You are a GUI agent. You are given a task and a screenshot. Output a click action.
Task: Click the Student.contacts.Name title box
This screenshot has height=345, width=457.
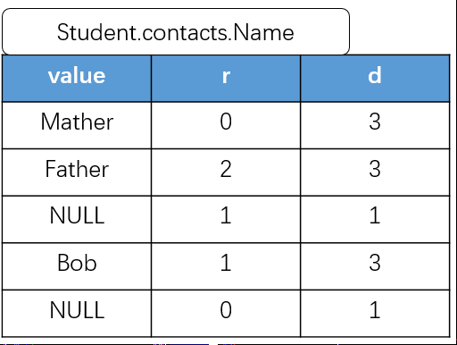[x=176, y=31]
